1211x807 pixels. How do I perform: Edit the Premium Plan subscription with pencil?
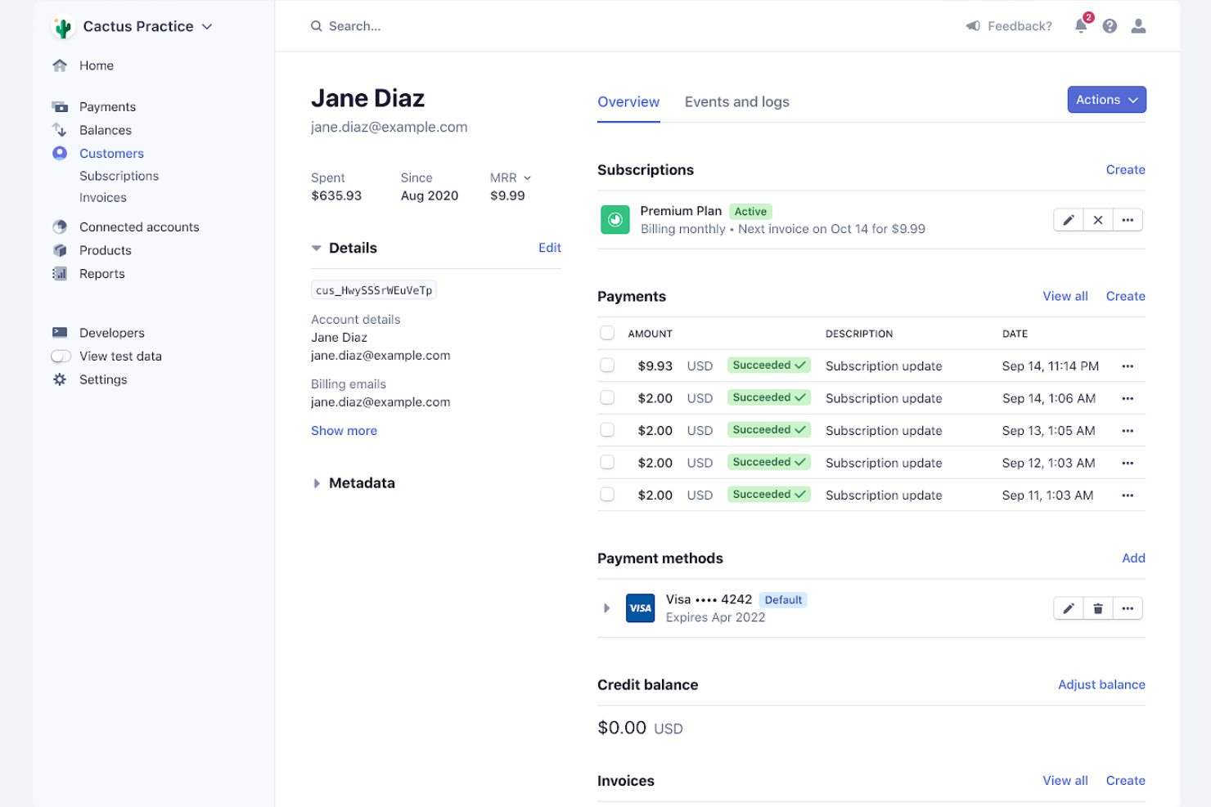pyautogui.click(x=1069, y=220)
